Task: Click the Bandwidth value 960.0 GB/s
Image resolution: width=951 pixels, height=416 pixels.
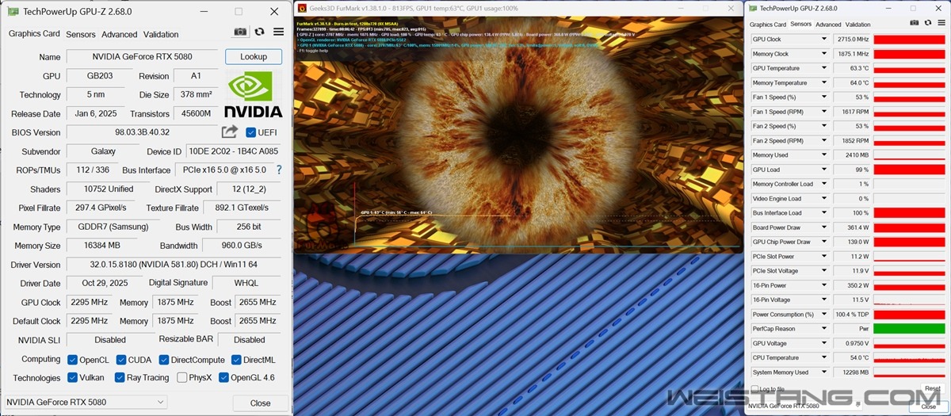Action: pos(242,246)
